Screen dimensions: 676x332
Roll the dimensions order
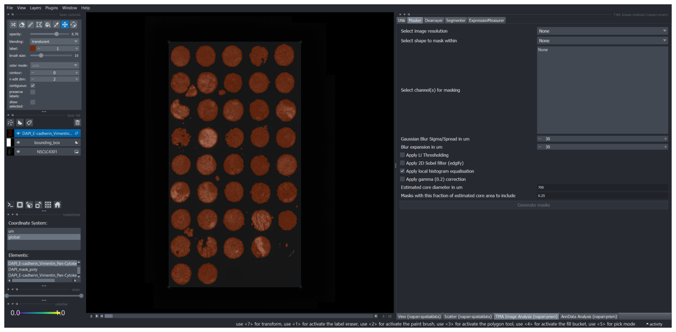click(29, 205)
